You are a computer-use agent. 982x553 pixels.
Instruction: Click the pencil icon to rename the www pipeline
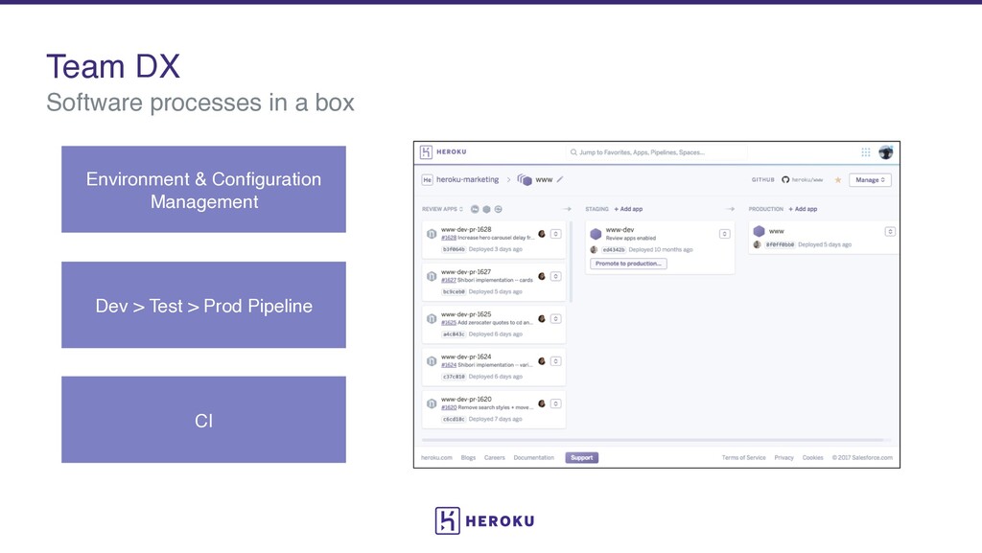(x=560, y=179)
